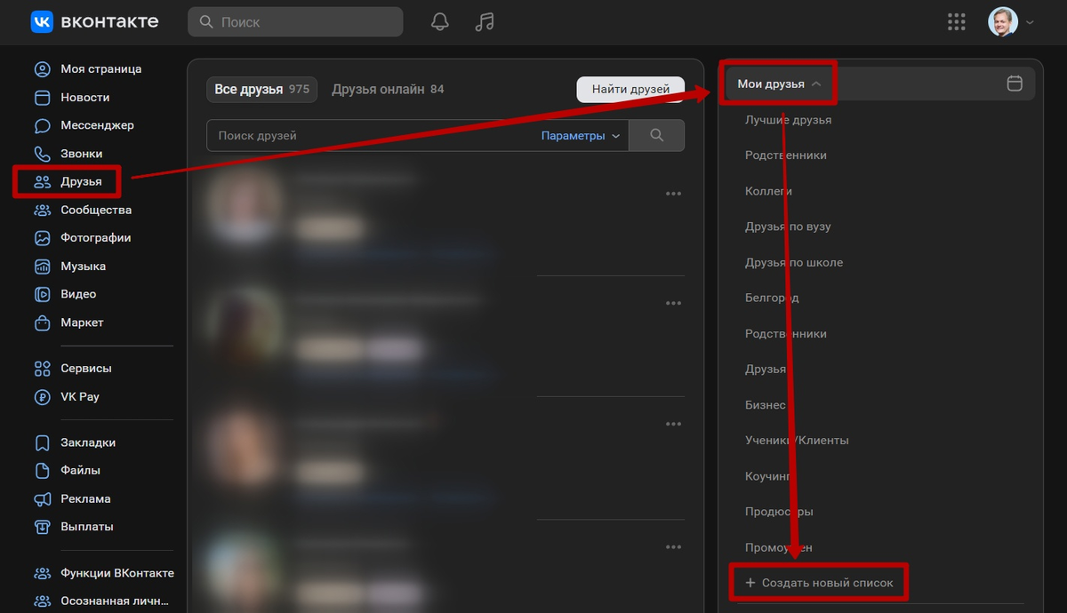Click first friend's avatar thumbnail
This screenshot has width=1067, height=613.
click(x=243, y=206)
